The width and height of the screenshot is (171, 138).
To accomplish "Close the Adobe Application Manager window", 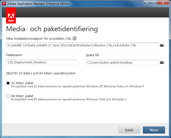I will coord(163,3).
